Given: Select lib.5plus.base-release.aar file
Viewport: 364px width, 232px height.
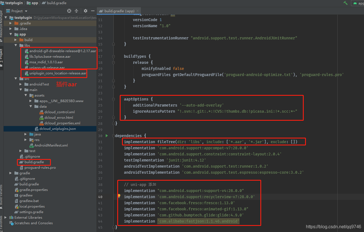Looking at the screenshot, I should 48,57.
